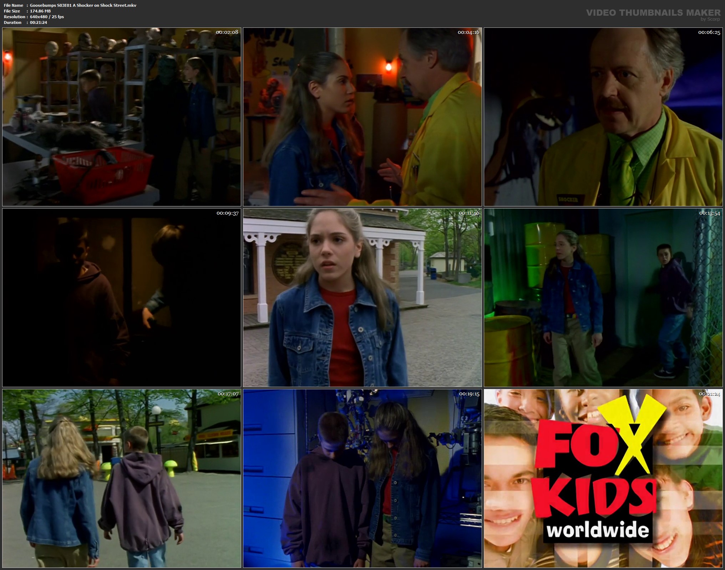This screenshot has width=725, height=570.
Task: Click the Goosebumps file name text
Action: pyautogui.click(x=83, y=5)
